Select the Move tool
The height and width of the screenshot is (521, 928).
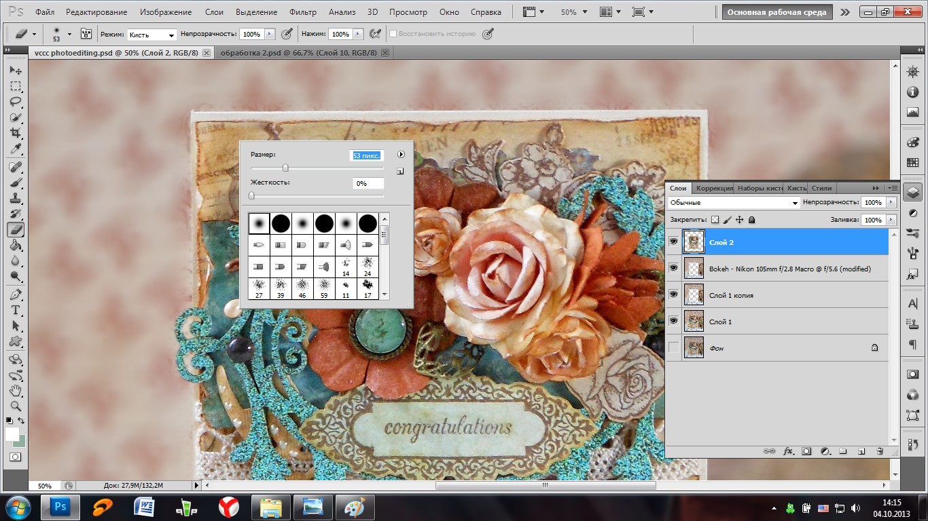[16, 71]
